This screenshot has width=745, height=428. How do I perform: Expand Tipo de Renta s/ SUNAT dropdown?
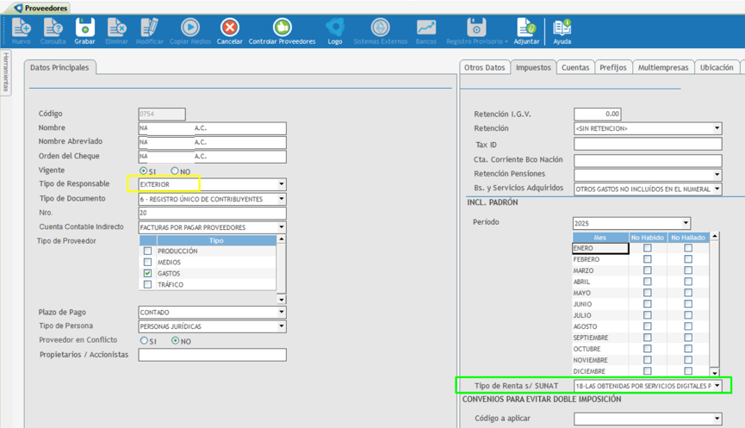pyautogui.click(x=717, y=386)
